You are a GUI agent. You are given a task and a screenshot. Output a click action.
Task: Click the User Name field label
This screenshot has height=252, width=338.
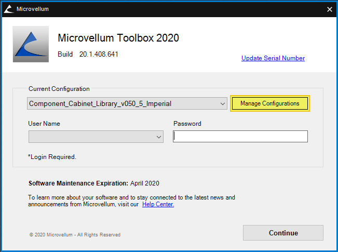coord(44,124)
